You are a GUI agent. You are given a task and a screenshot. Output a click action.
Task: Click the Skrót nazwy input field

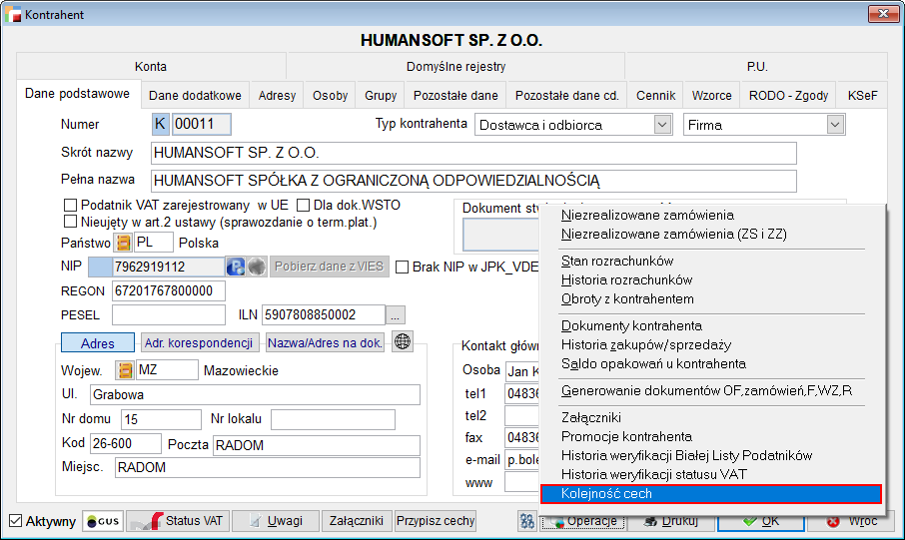[x=473, y=153]
